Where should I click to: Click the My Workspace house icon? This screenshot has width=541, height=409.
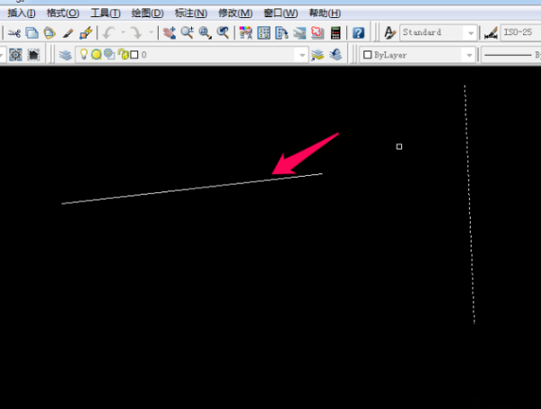pos(33,54)
